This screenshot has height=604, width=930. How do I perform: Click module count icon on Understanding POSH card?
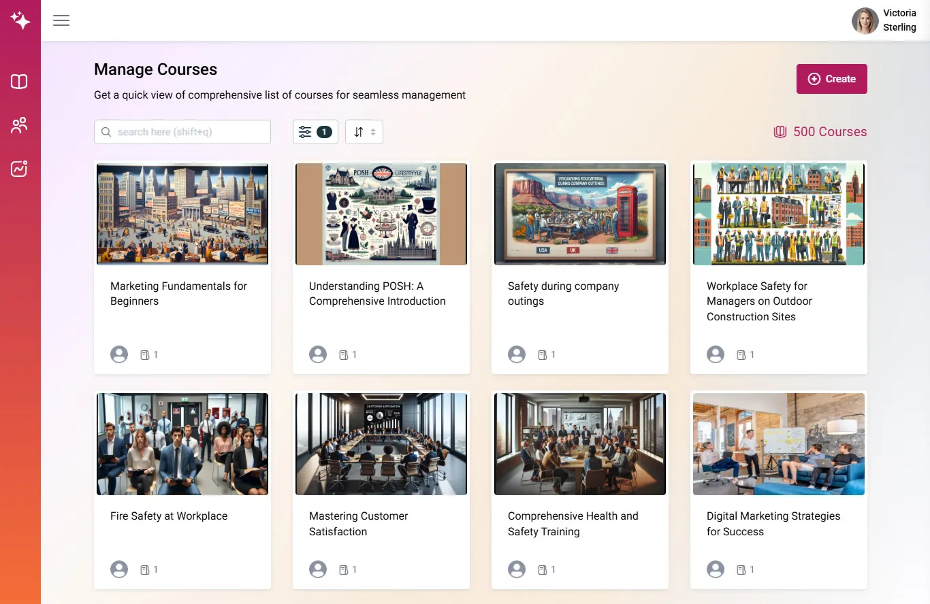(x=343, y=355)
